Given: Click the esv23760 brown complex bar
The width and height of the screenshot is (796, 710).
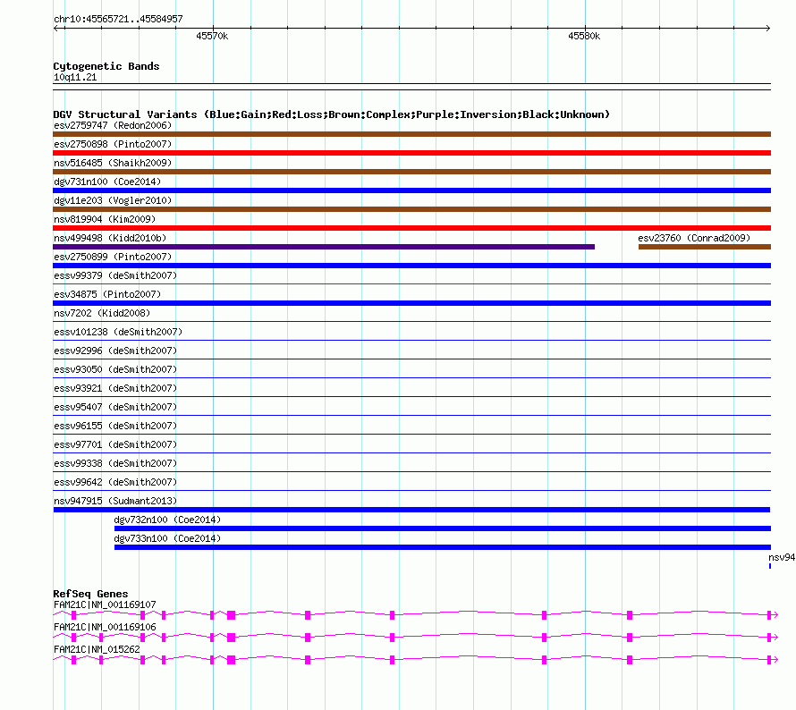Looking at the screenshot, I should (705, 247).
